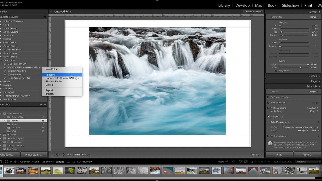
Task: Open Use Selected Photos dropdown
Action: pyautogui.click(x=81, y=155)
